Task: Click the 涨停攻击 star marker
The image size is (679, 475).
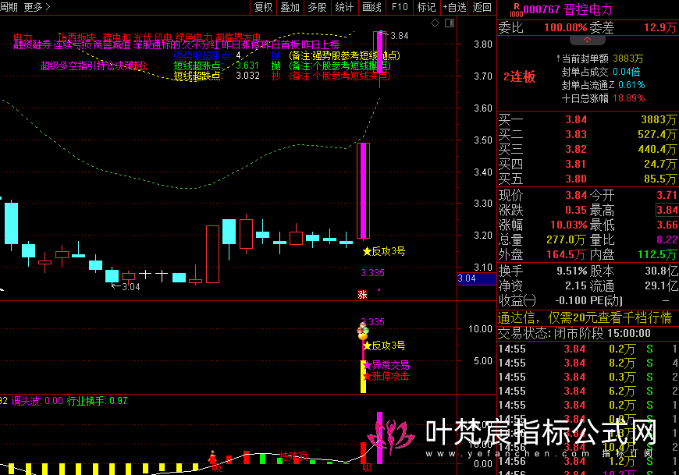Action: click(388, 377)
